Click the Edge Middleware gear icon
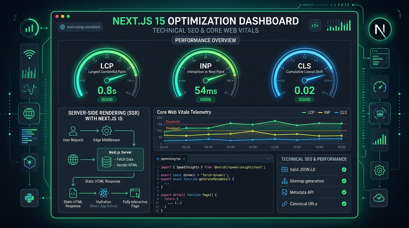This screenshot has height=228, width=409. coord(106,131)
